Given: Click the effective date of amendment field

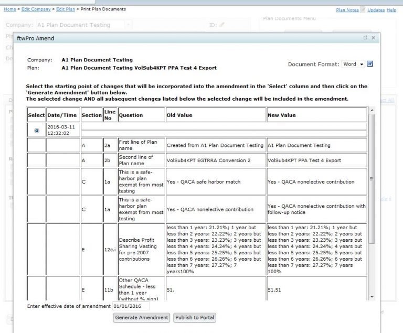Looking at the screenshot, I should pos(131,306).
